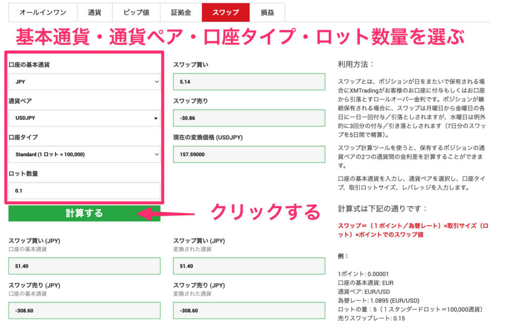519x331 pixels.
Task: Click the green 計算する button
Action: pyautogui.click(x=84, y=214)
